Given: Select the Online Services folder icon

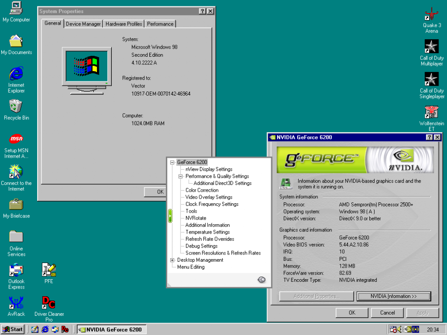Looking at the screenshot, I should pos(16,243).
